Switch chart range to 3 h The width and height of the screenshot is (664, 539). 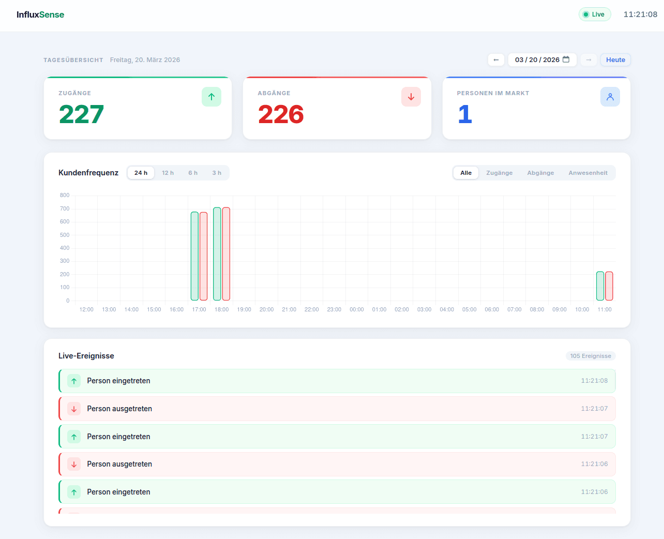pyautogui.click(x=217, y=173)
